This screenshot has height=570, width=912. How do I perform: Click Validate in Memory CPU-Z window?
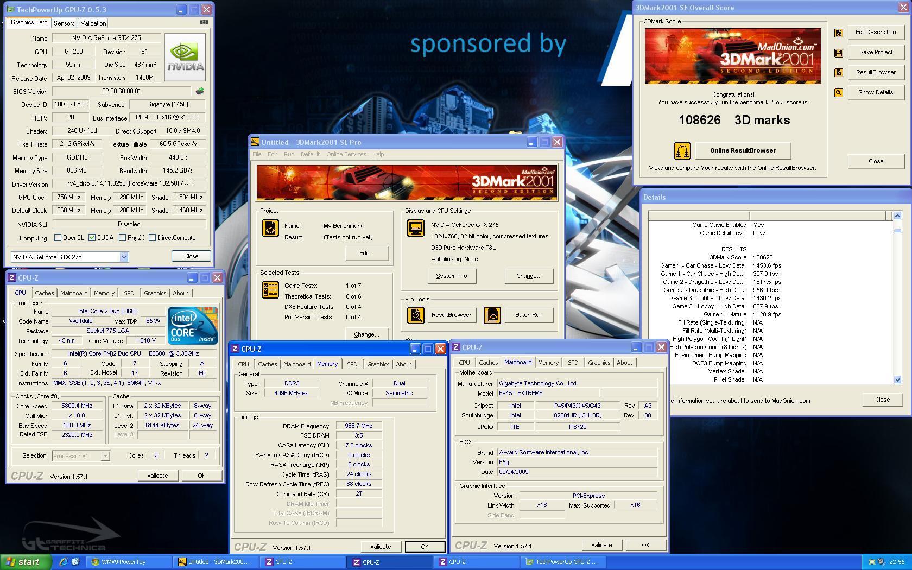pos(381,547)
